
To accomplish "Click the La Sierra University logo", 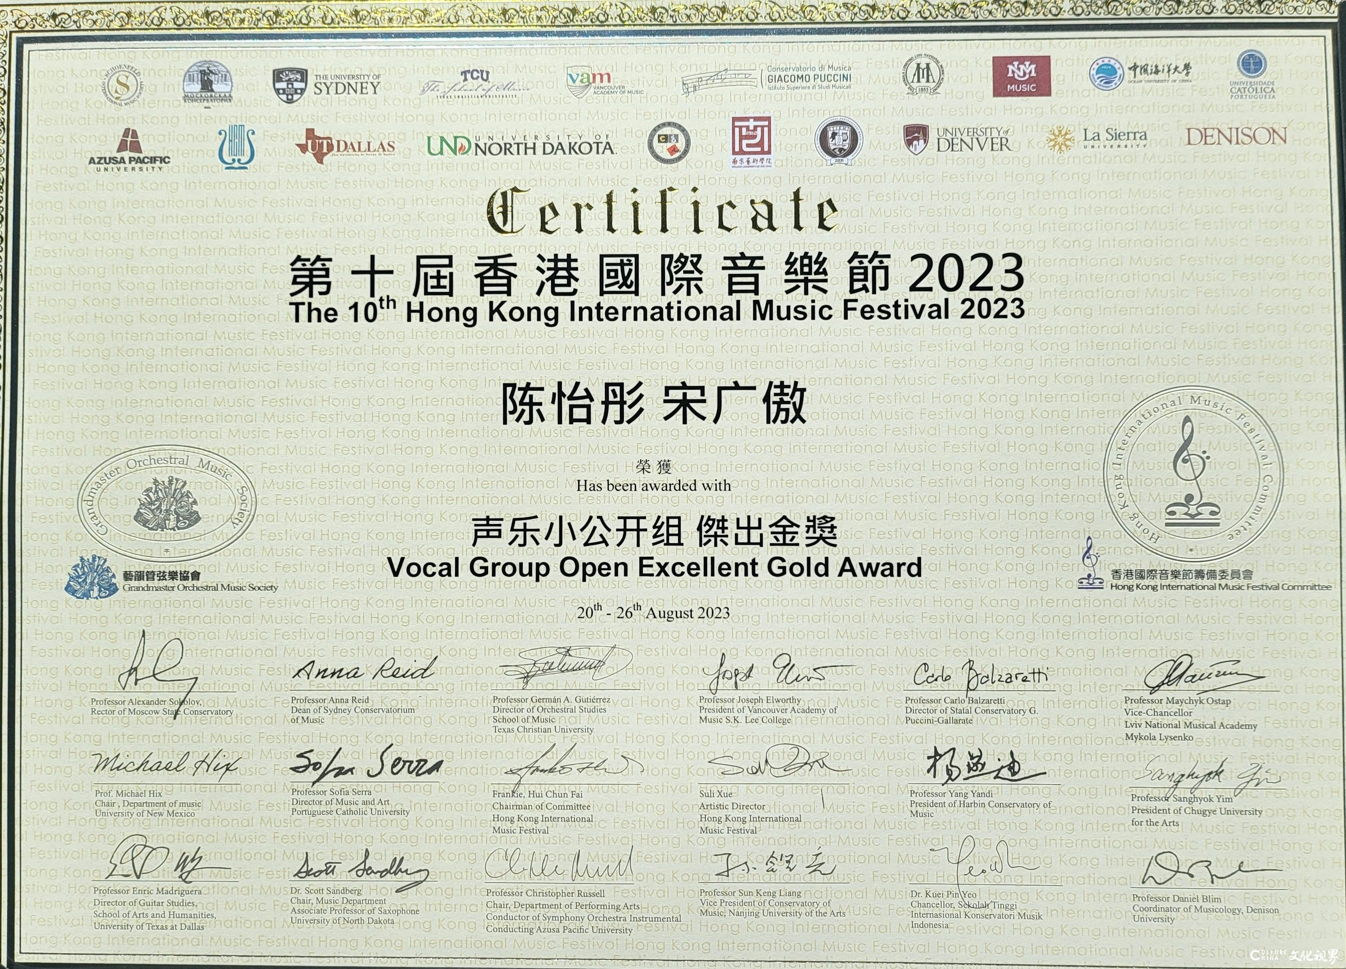I will 1096,139.
